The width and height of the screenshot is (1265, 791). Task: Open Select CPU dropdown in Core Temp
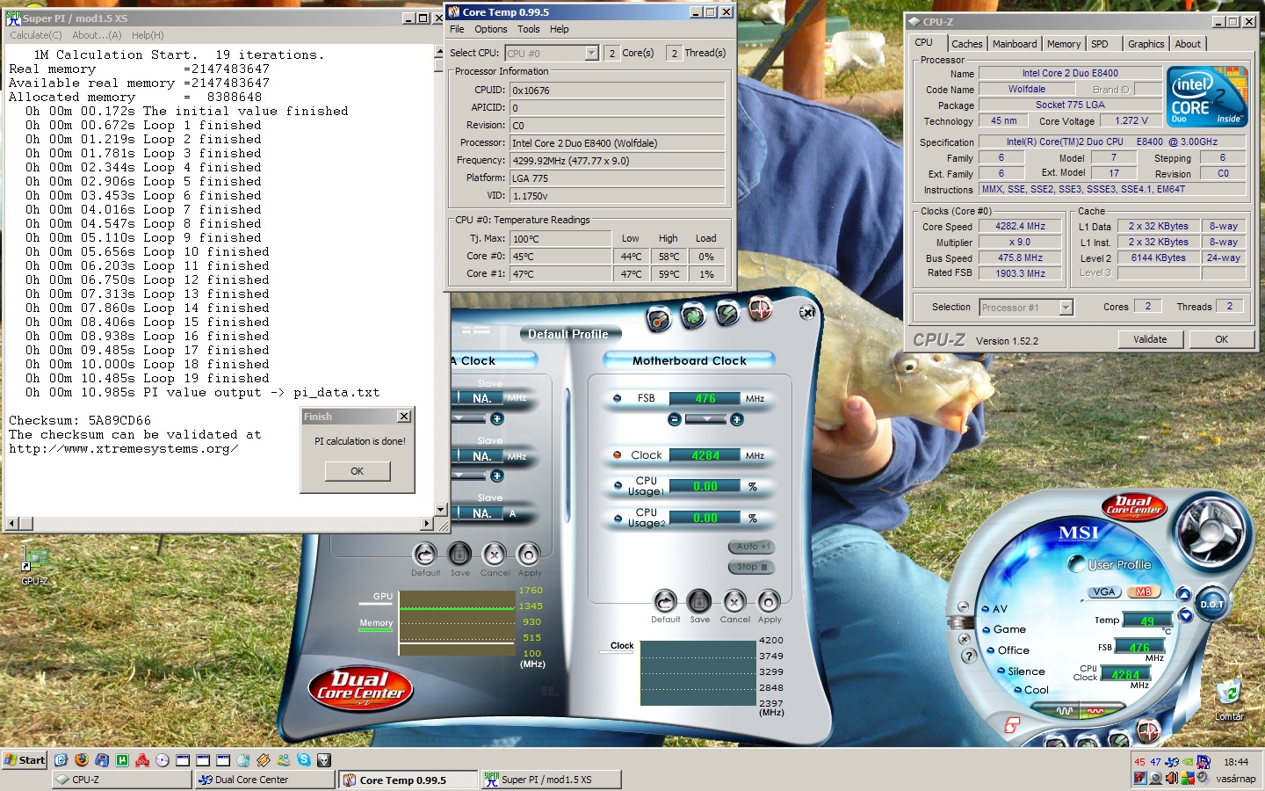coord(591,54)
